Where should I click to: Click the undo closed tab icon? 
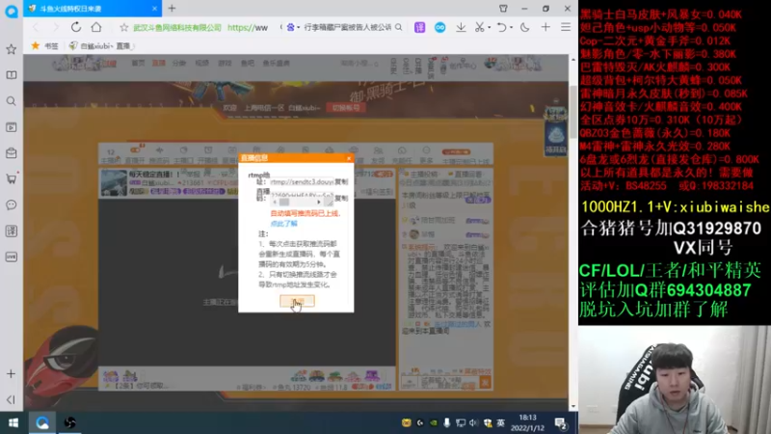pyautogui.click(x=501, y=28)
